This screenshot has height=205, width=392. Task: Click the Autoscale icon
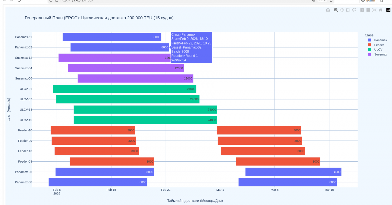coord(374,10)
